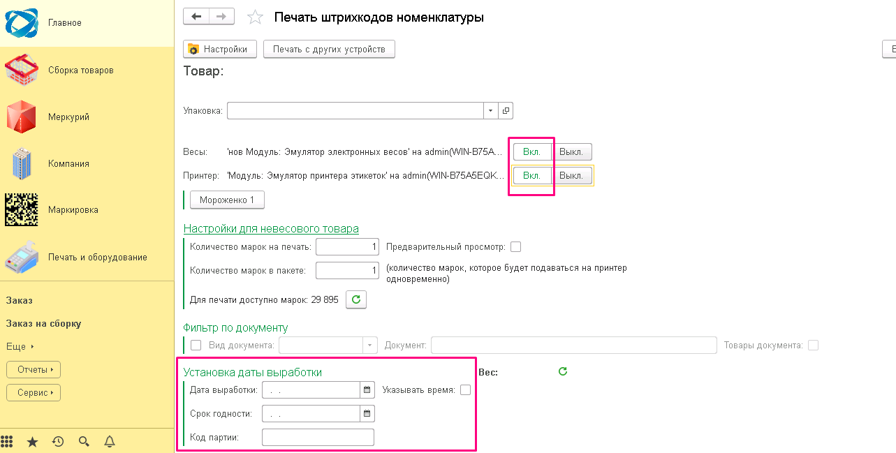The width and height of the screenshot is (896, 453).
Task: Focus the Количество марок в пакете field
Action: [347, 269]
